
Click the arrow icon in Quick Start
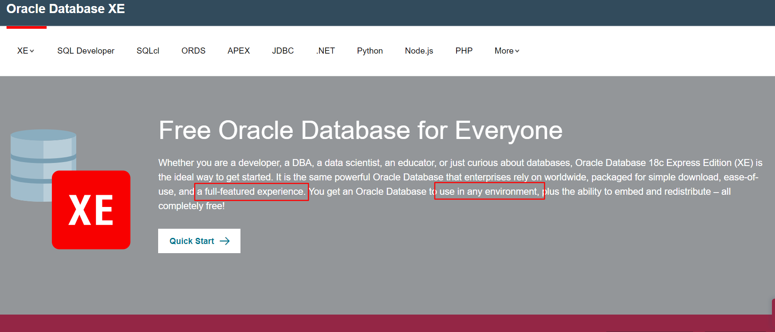pyautogui.click(x=225, y=241)
